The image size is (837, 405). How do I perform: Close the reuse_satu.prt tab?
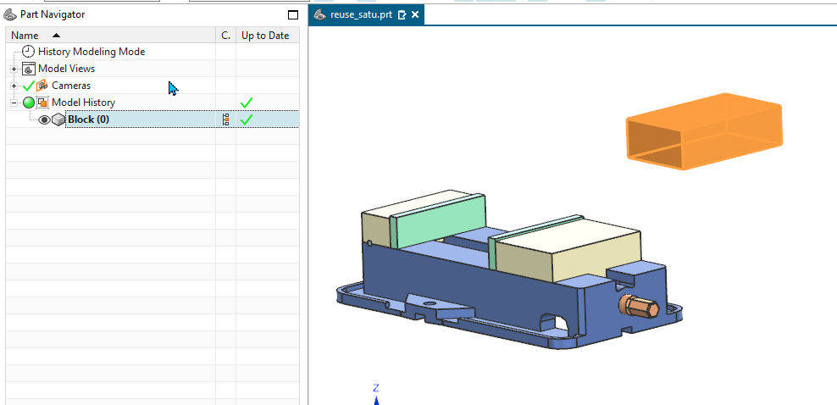click(415, 15)
